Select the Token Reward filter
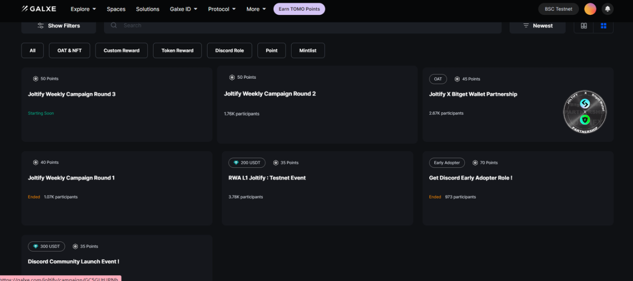This screenshot has height=281, width=633. (177, 50)
